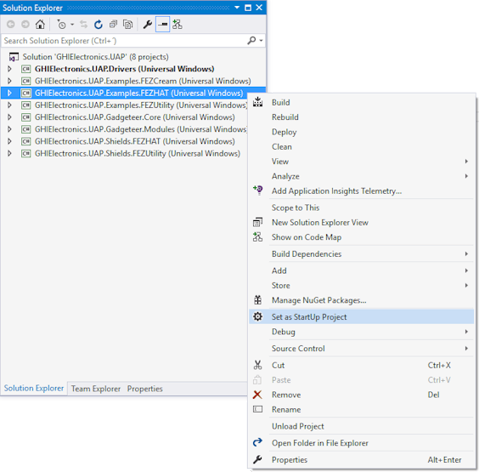Open search options dropdown arrow
This screenshot has width=479, height=472.
point(261,41)
